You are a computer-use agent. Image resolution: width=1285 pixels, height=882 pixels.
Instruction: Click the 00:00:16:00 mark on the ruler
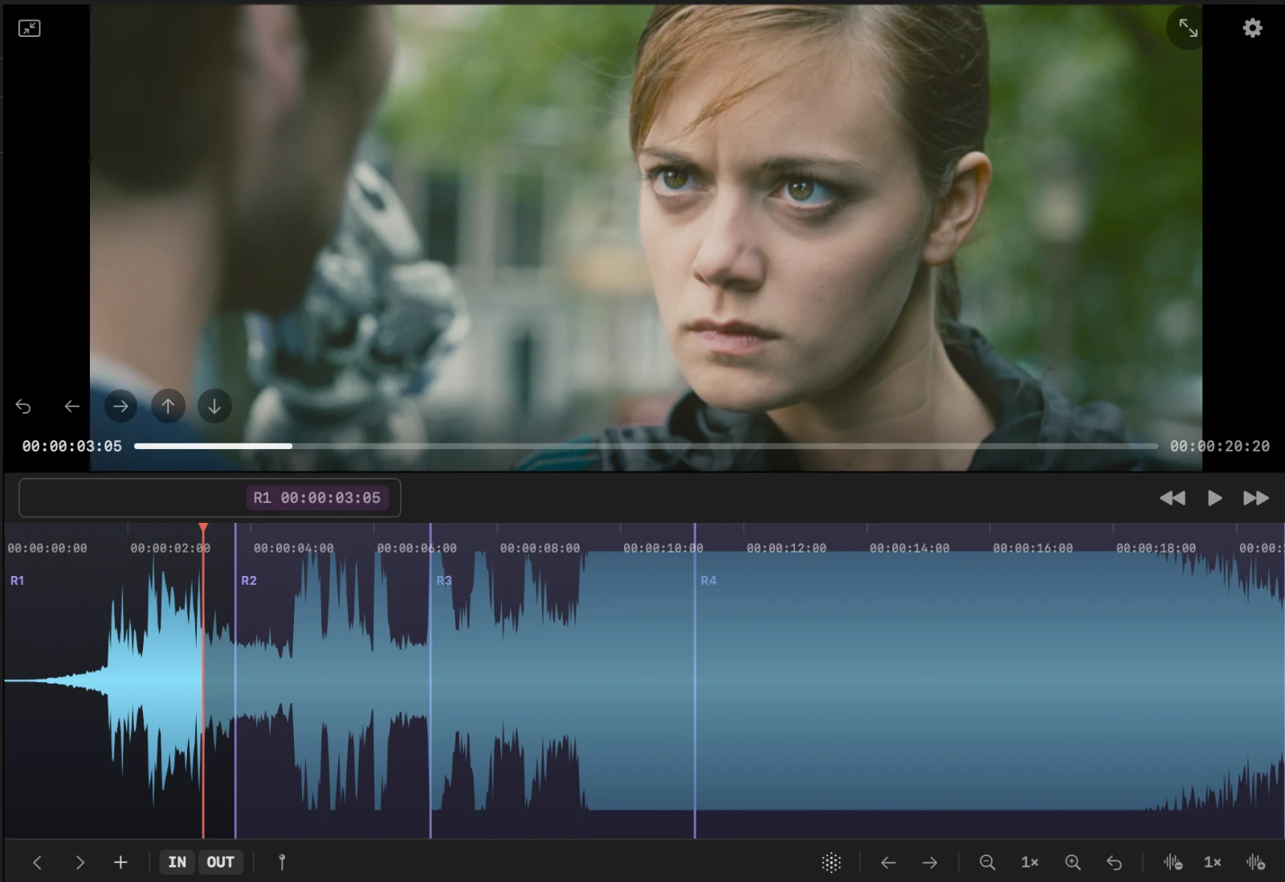click(x=1033, y=548)
